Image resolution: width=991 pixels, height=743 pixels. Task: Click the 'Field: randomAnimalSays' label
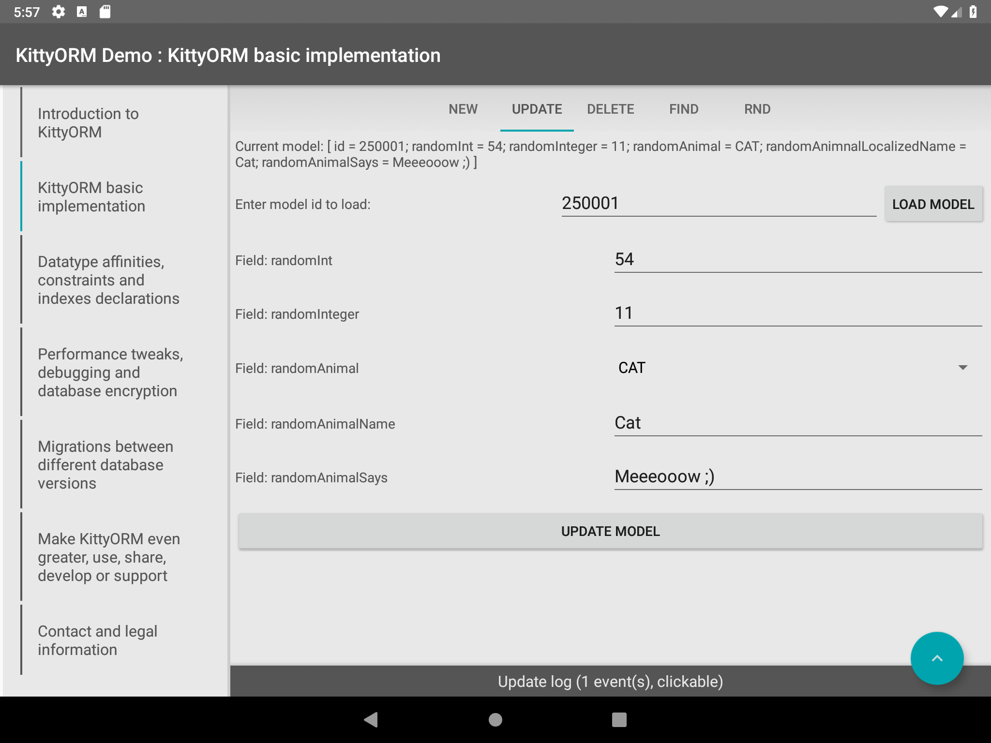point(311,477)
